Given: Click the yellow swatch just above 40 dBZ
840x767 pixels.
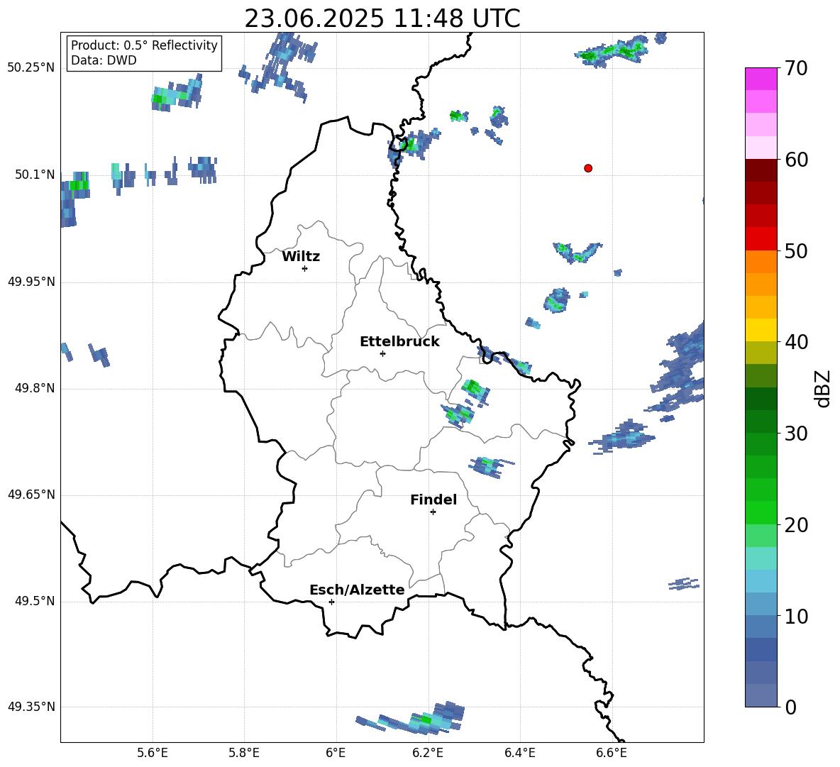Looking at the screenshot, I should coord(761,330).
